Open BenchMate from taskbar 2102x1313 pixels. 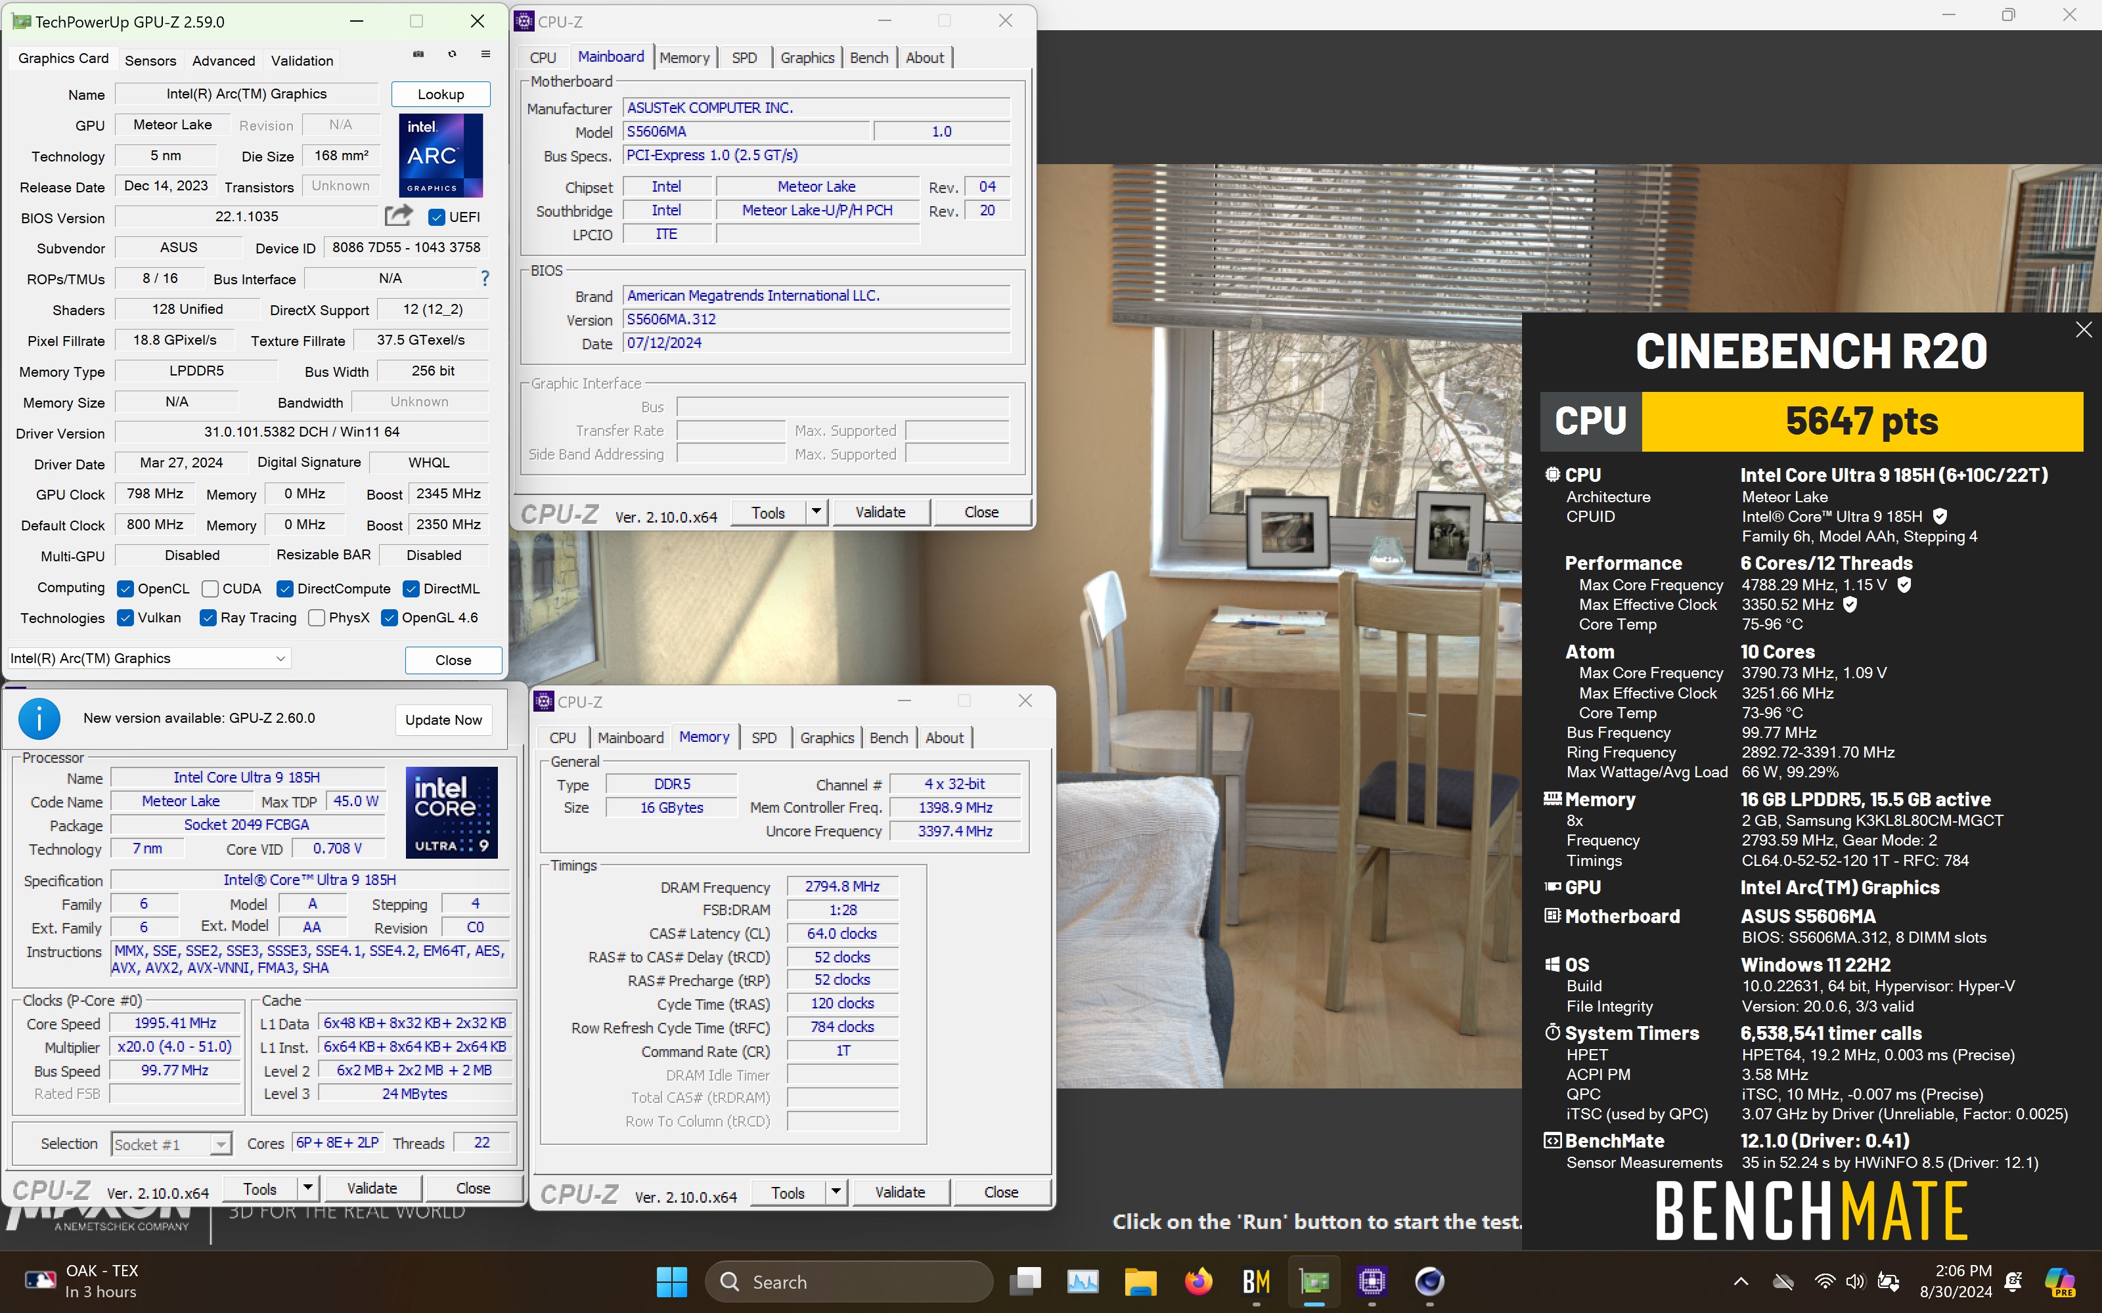[x=1256, y=1281]
